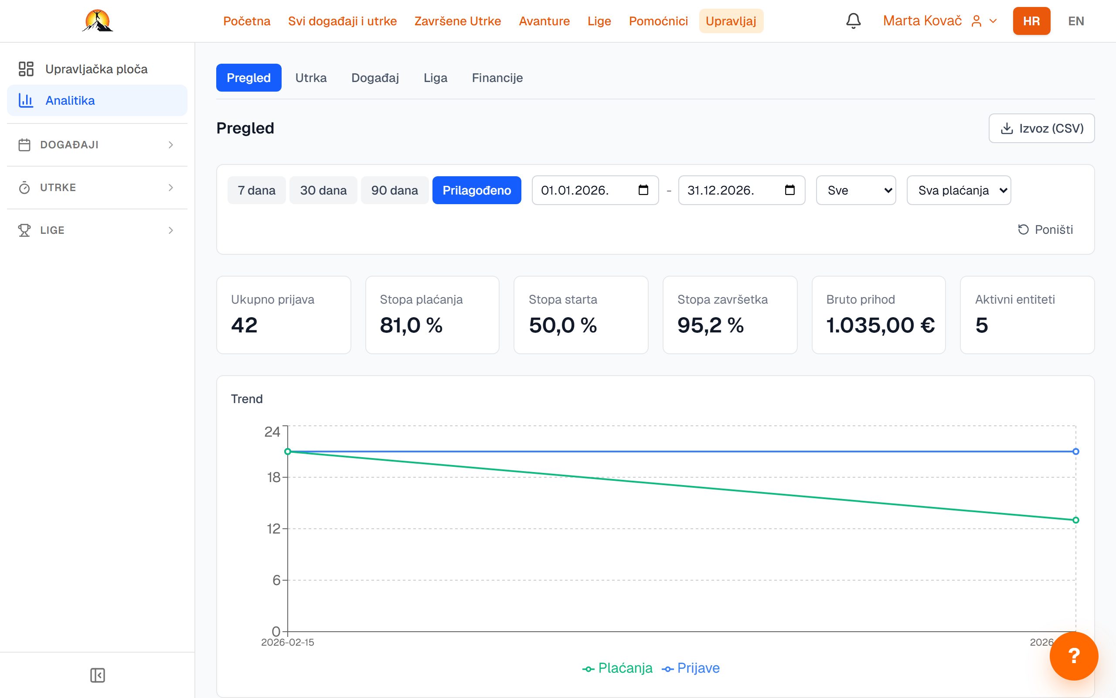Open Pomoćnici in top navigation
The height and width of the screenshot is (698, 1116).
(x=658, y=21)
